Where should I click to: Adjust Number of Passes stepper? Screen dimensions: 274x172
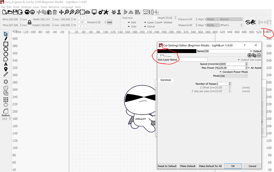click(x=230, y=84)
